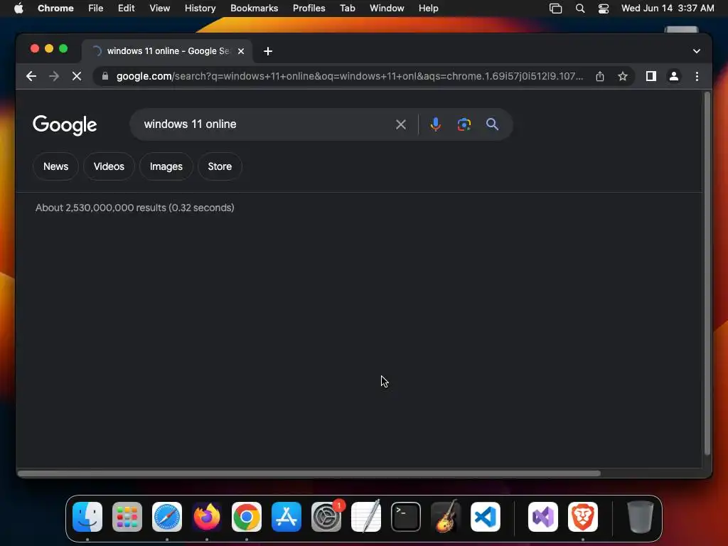Open Chrome side panel
This screenshot has height=546, width=728.
651,76
